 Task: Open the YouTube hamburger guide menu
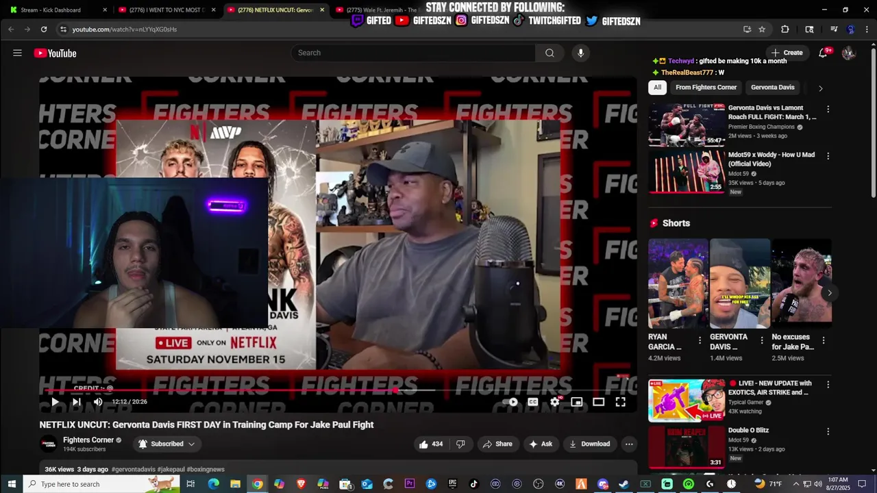coord(17,53)
